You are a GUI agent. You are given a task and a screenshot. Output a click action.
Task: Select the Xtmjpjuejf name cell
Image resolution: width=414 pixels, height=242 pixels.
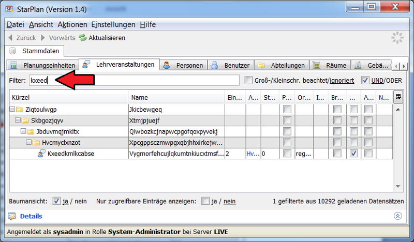point(176,120)
